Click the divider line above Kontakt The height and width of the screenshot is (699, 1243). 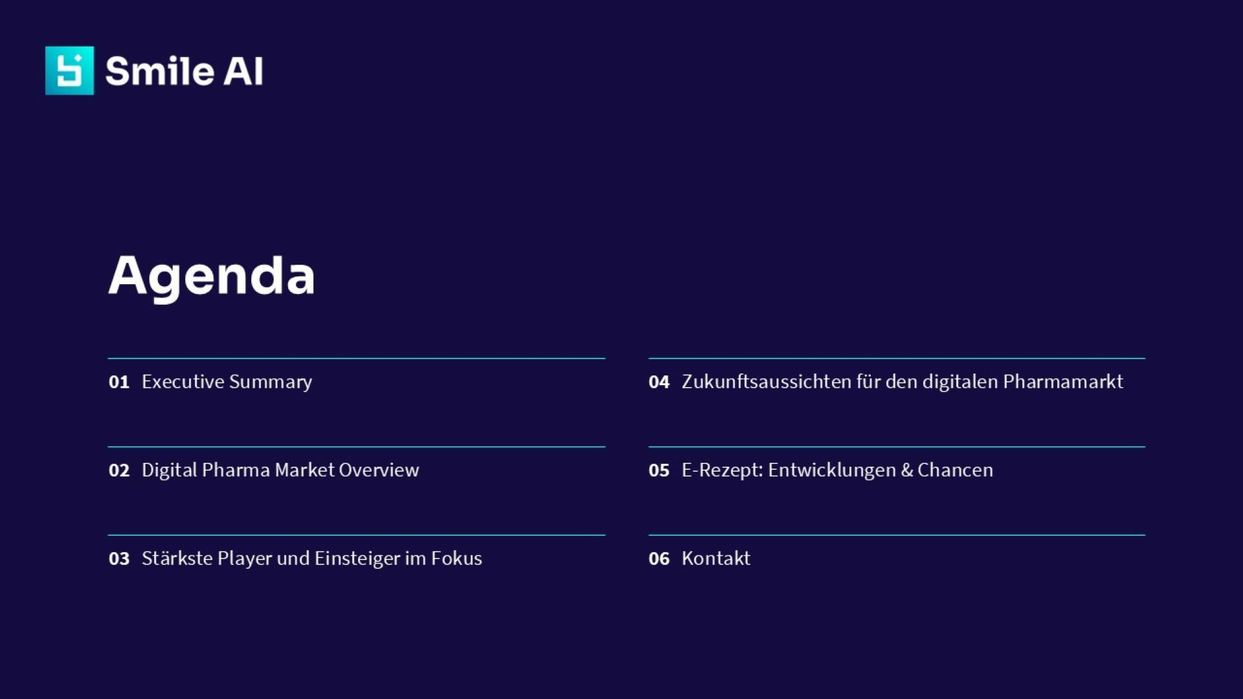[x=897, y=535]
